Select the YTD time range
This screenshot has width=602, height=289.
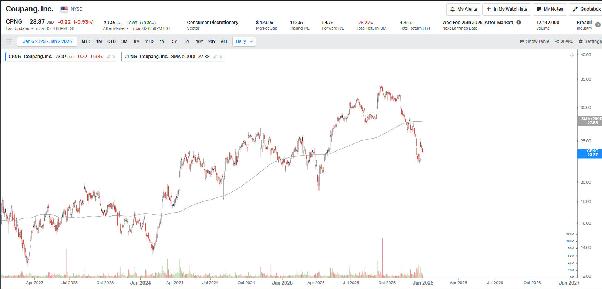149,41
